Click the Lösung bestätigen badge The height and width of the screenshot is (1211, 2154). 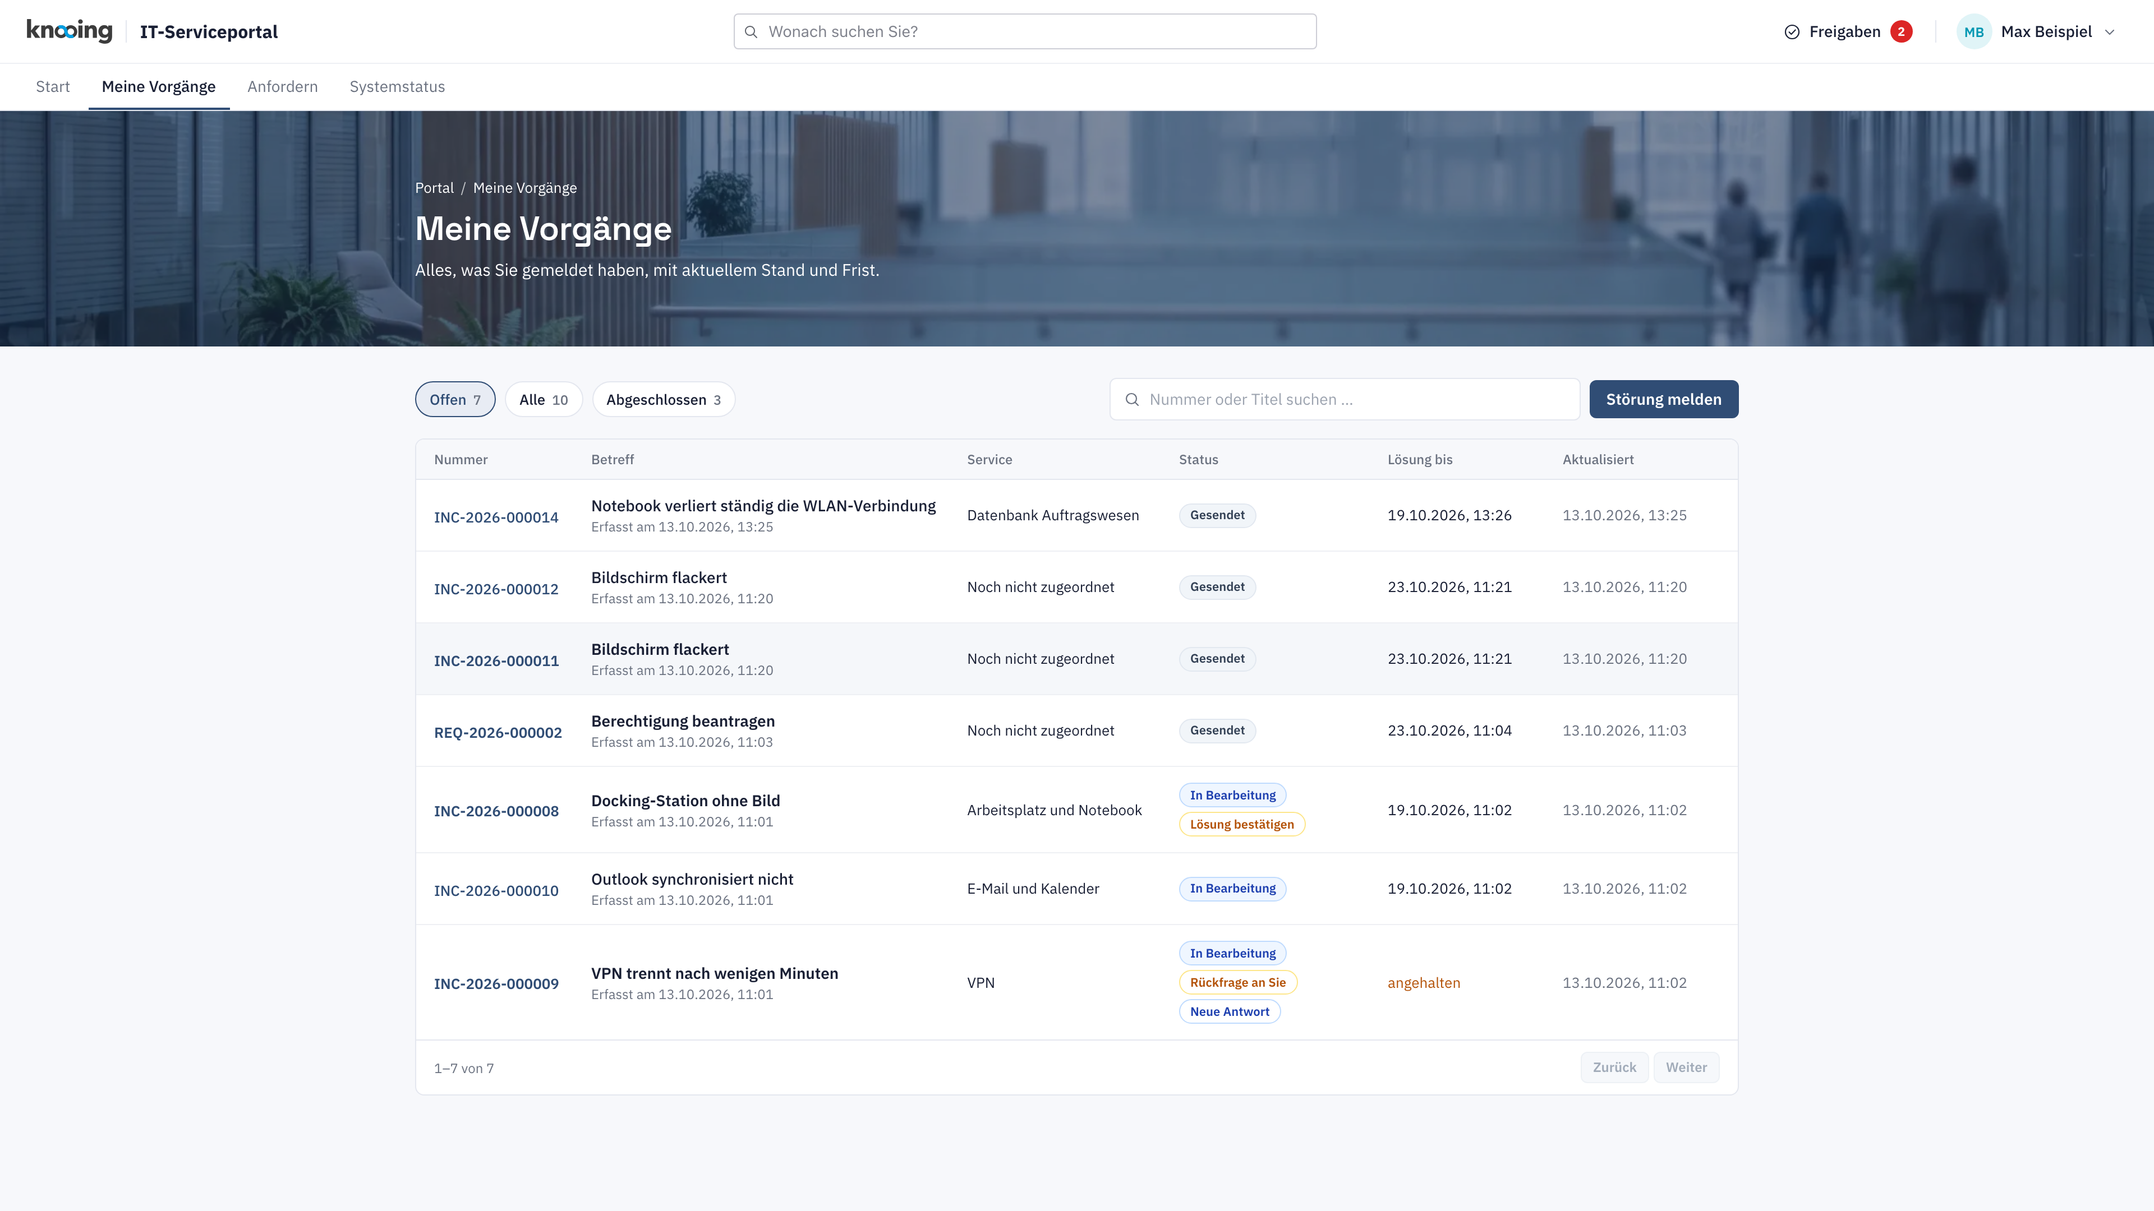pyautogui.click(x=1242, y=824)
